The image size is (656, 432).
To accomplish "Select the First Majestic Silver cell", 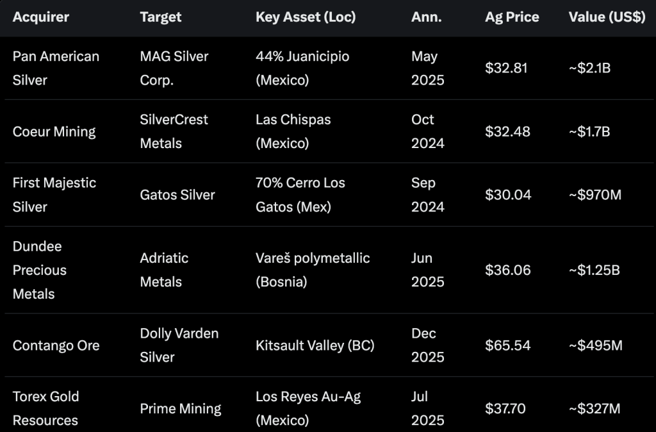I will tap(54, 195).
